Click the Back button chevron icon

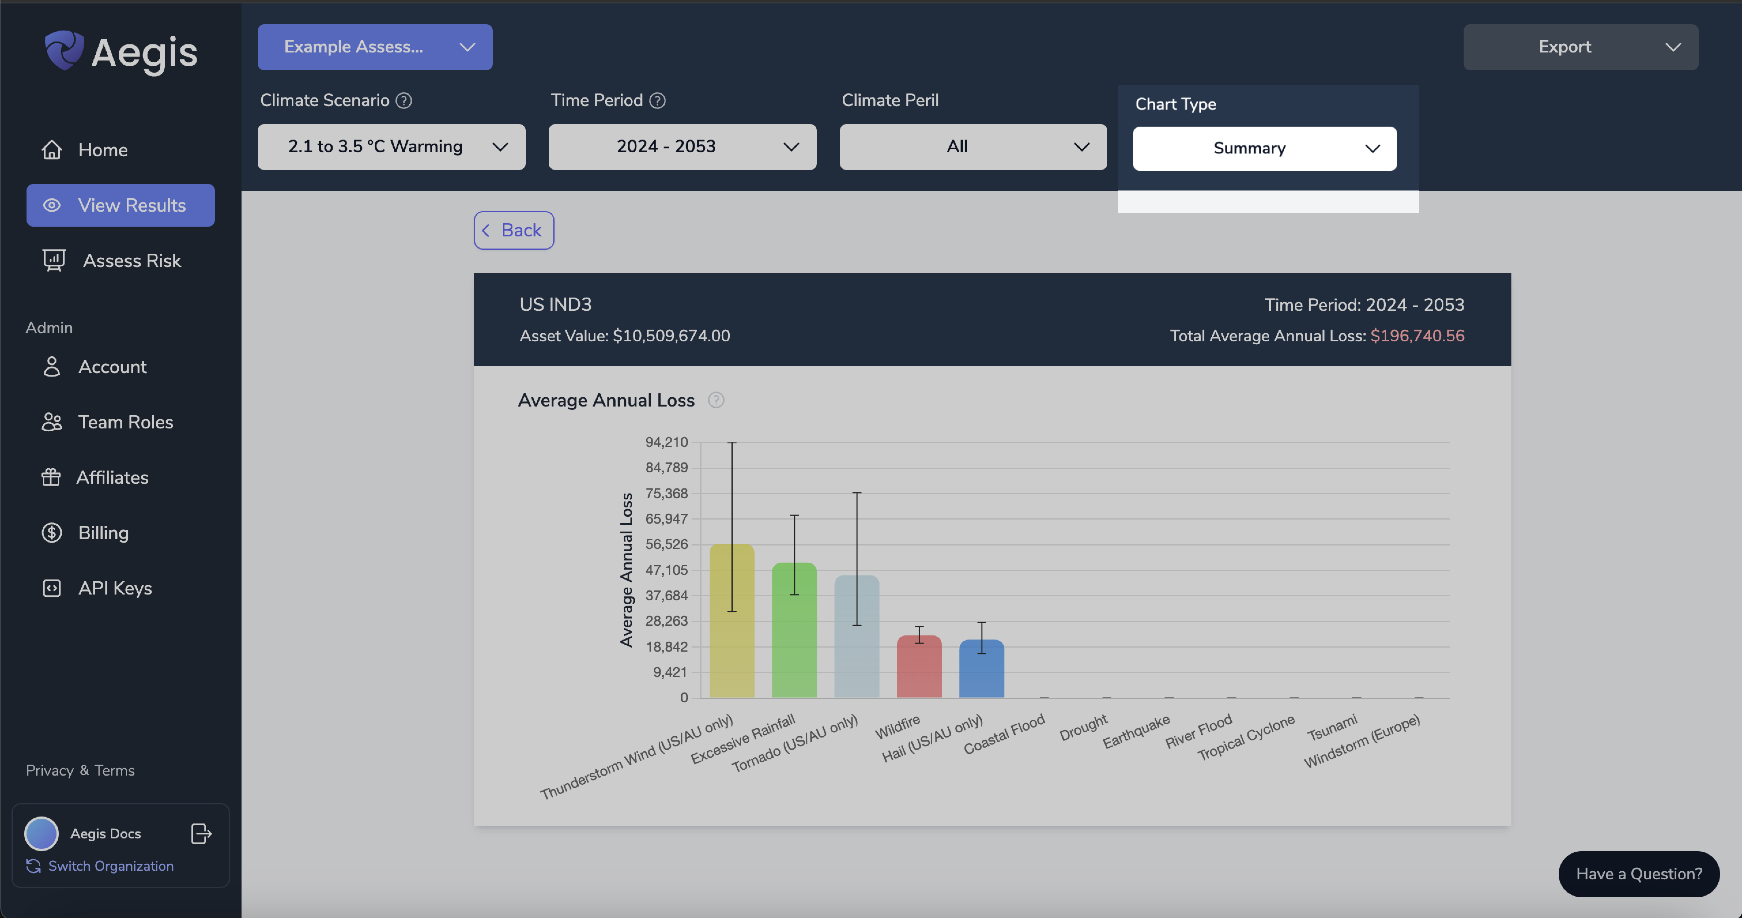[x=486, y=231]
